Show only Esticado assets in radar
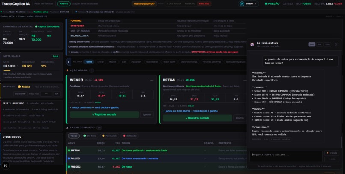Image resolution: width=345 pixels, height=174 pixels. tap(130, 136)
